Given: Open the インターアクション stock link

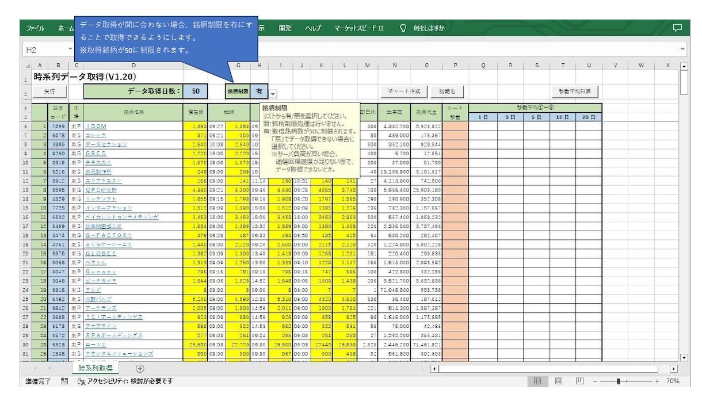Looking at the screenshot, I should tap(109, 207).
